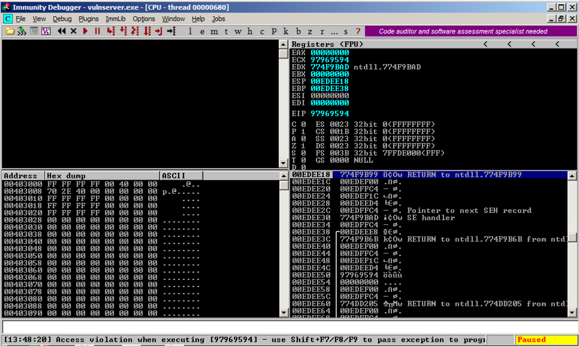The width and height of the screenshot is (579, 347).
Task: Click the ASCII column header in dump
Action: click(181, 175)
